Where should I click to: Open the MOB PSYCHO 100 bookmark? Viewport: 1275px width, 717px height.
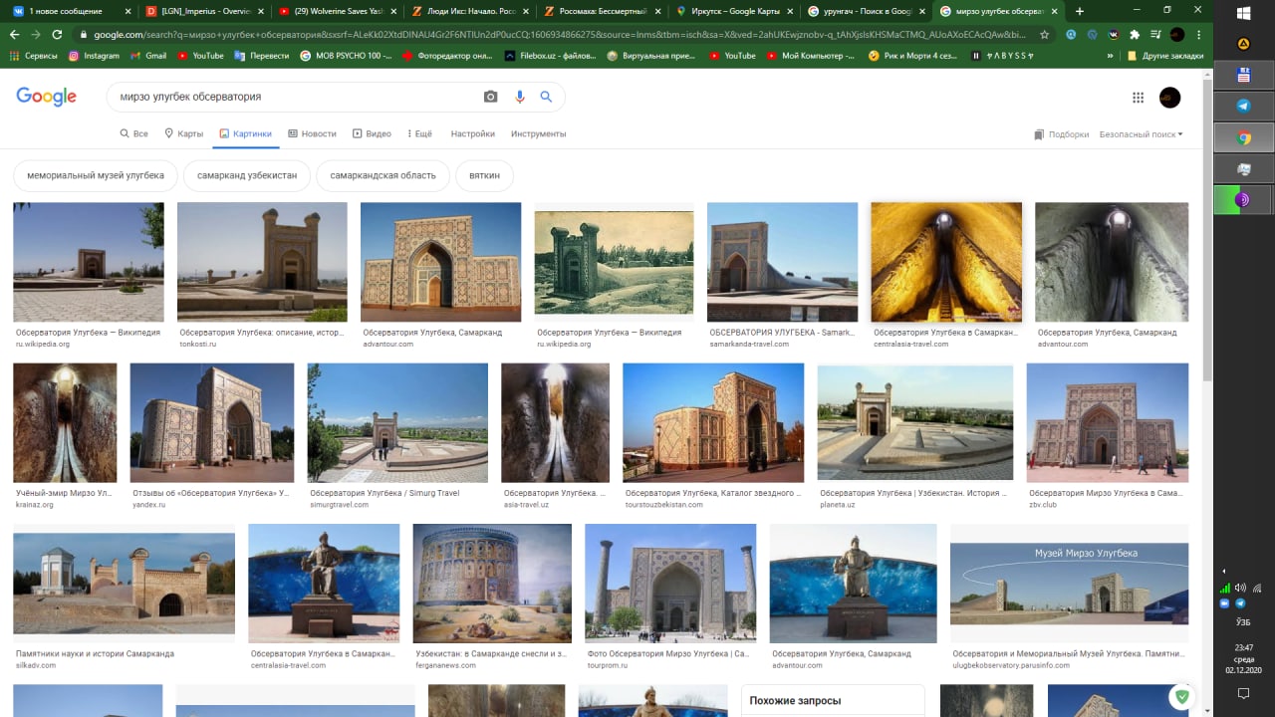click(346, 56)
